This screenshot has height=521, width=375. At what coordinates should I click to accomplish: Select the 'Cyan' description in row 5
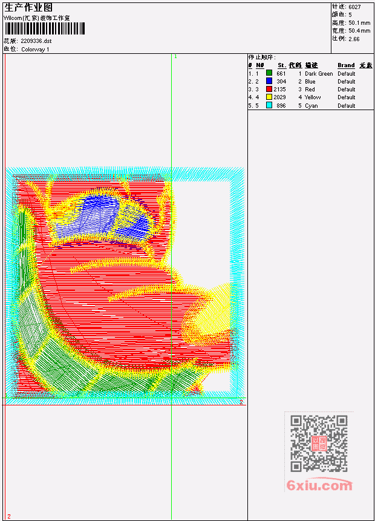[311, 106]
